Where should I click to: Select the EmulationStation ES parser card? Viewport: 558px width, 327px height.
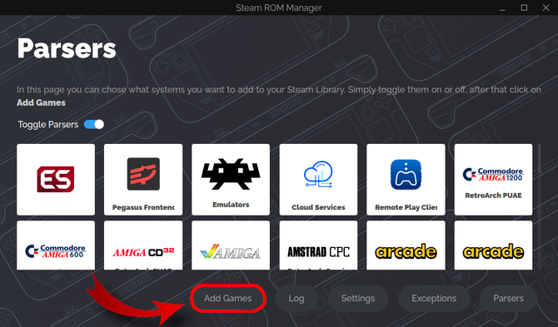click(56, 180)
